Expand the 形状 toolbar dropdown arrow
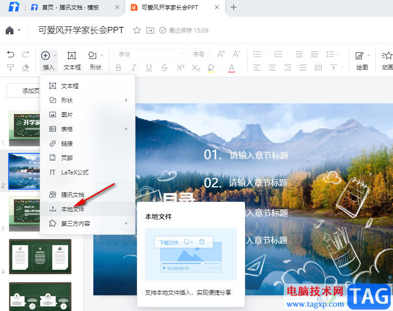393x311 pixels. point(102,56)
